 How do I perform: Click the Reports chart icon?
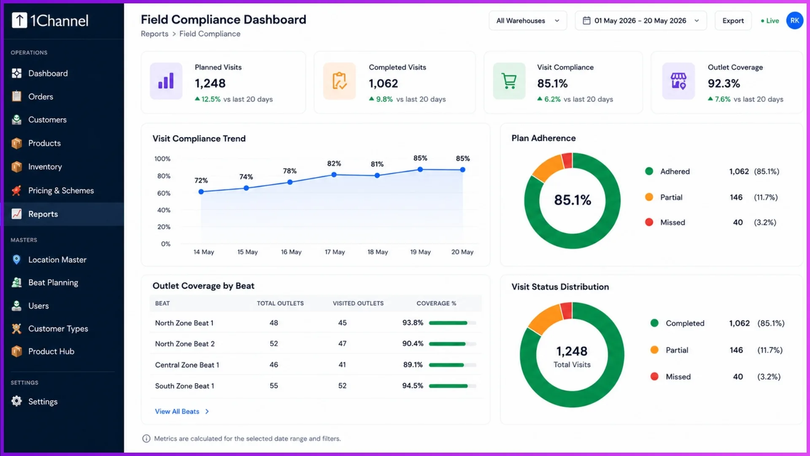coord(16,214)
